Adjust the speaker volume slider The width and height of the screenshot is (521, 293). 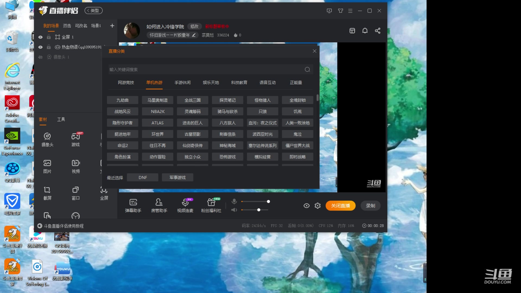[x=255, y=210]
